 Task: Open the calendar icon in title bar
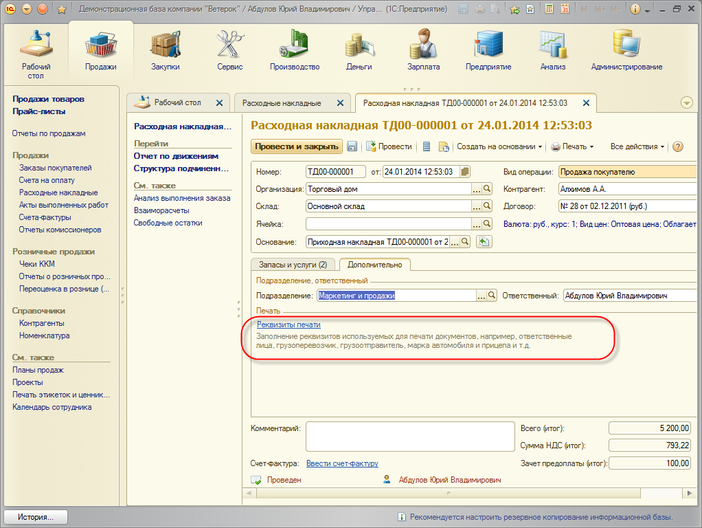[x=565, y=9]
